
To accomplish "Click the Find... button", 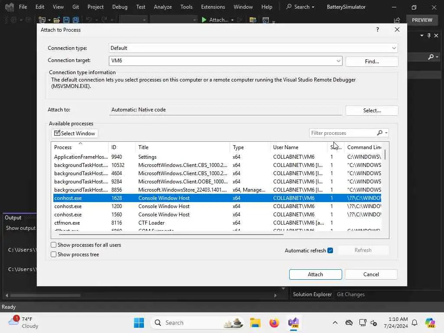I will click(372, 62).
